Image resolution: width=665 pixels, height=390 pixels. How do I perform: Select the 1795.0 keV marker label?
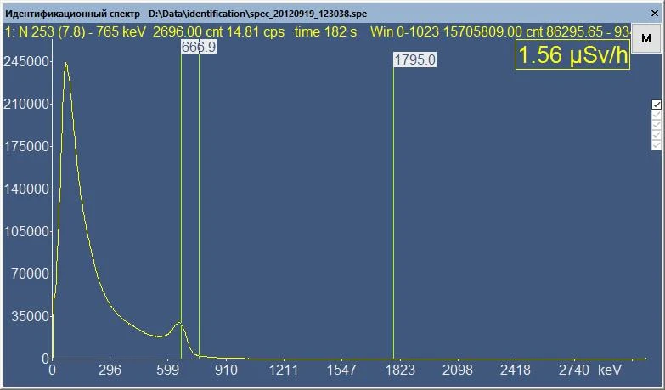tap(414, 59)
